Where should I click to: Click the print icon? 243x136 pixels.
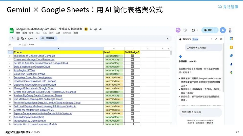point(18,39)
